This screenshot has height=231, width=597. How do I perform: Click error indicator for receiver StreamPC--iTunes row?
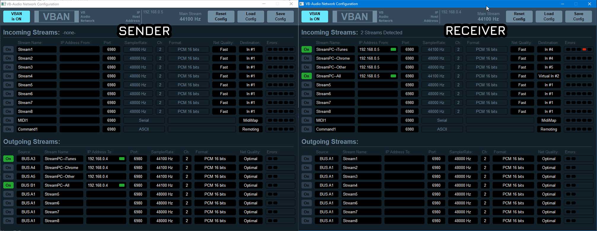pos(578,49)
